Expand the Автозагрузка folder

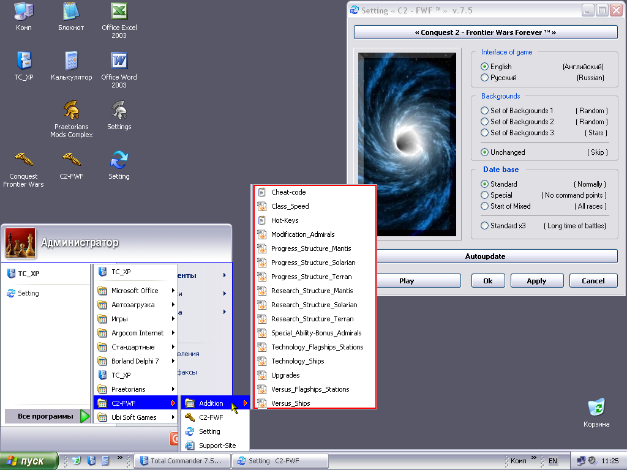pyautogui.click(x=136, y=305)
